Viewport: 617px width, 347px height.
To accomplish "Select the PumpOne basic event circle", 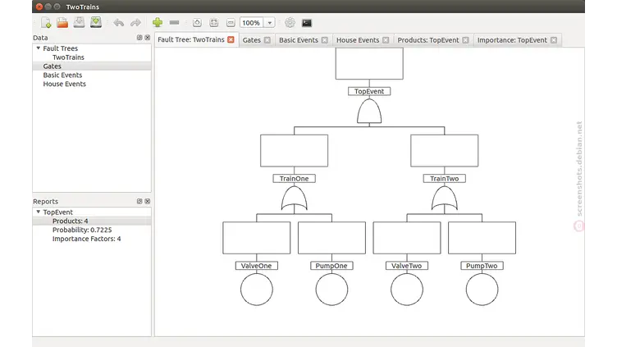I will click(331, 290).
